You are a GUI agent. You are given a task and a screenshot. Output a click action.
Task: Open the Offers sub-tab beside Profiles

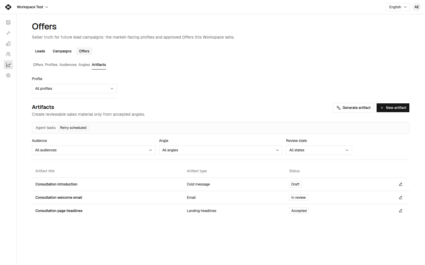click(x=38, y=65)
